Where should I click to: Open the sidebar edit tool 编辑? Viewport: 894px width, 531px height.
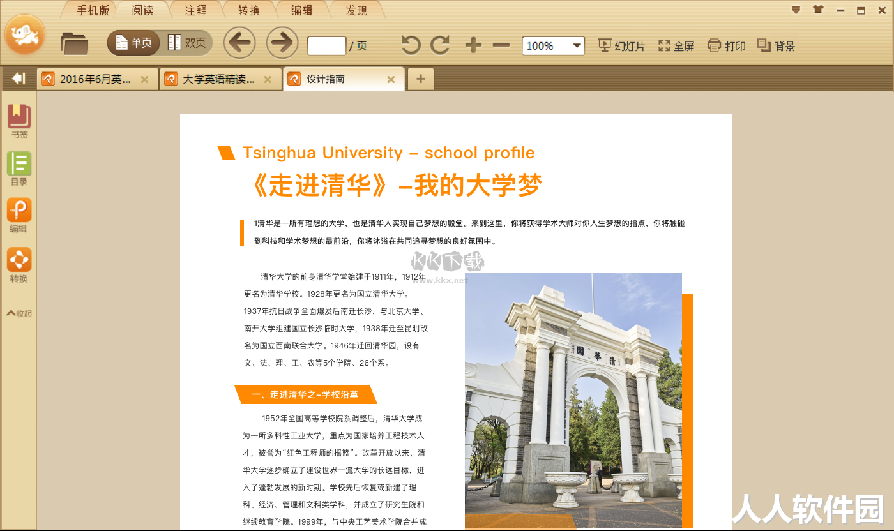click(x=19, y=216)
